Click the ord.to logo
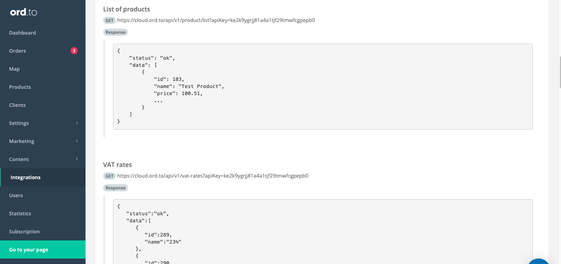 click(x=24, y=12)
